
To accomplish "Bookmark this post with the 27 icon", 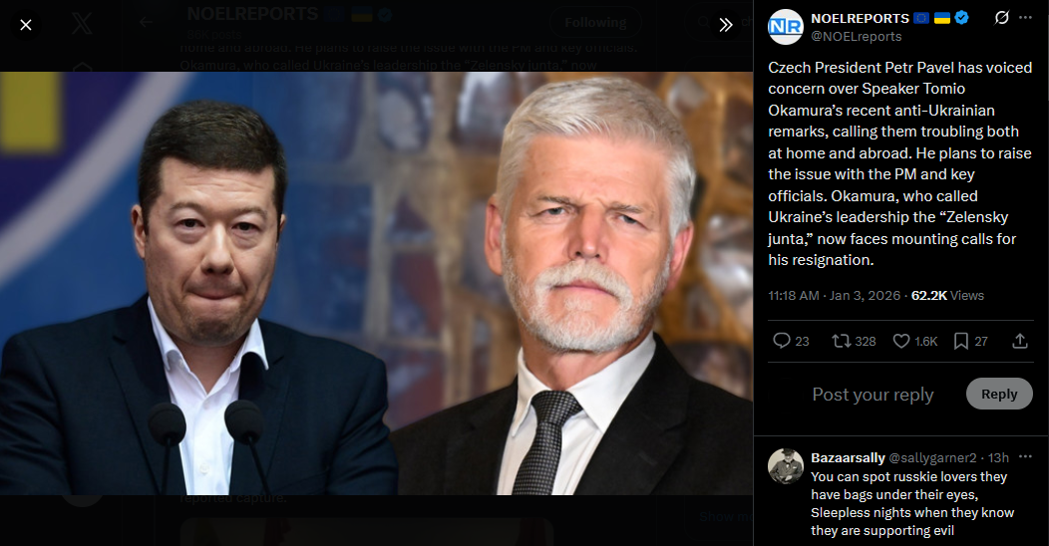I will click(x=971, y=342).
